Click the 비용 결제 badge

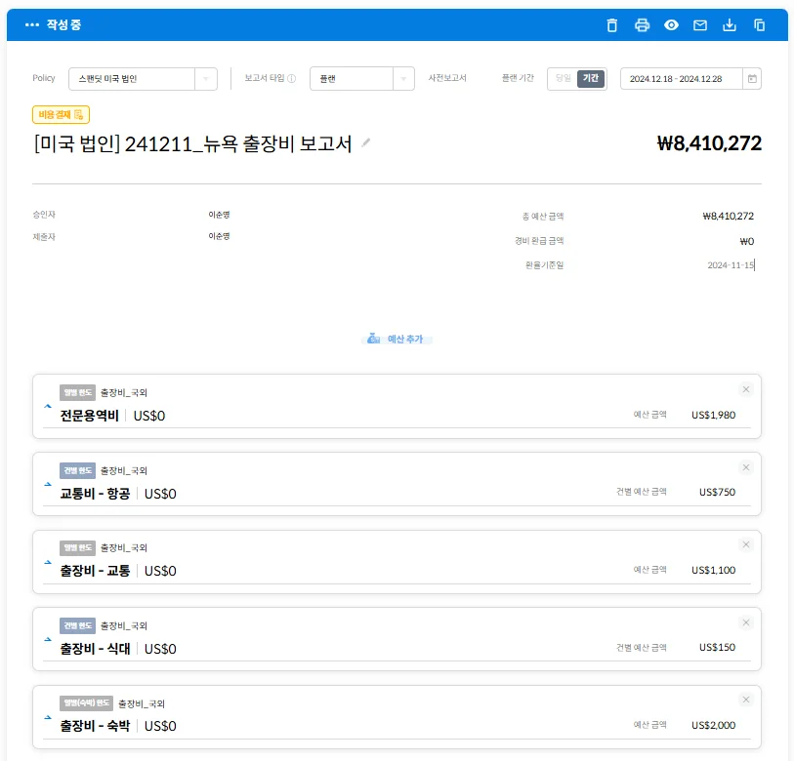tap(61, 114)
